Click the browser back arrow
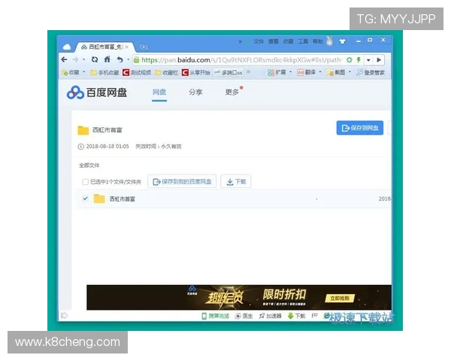Image resolution: width=451 pixels, height=361 pixels. click(x=64, y=59)
